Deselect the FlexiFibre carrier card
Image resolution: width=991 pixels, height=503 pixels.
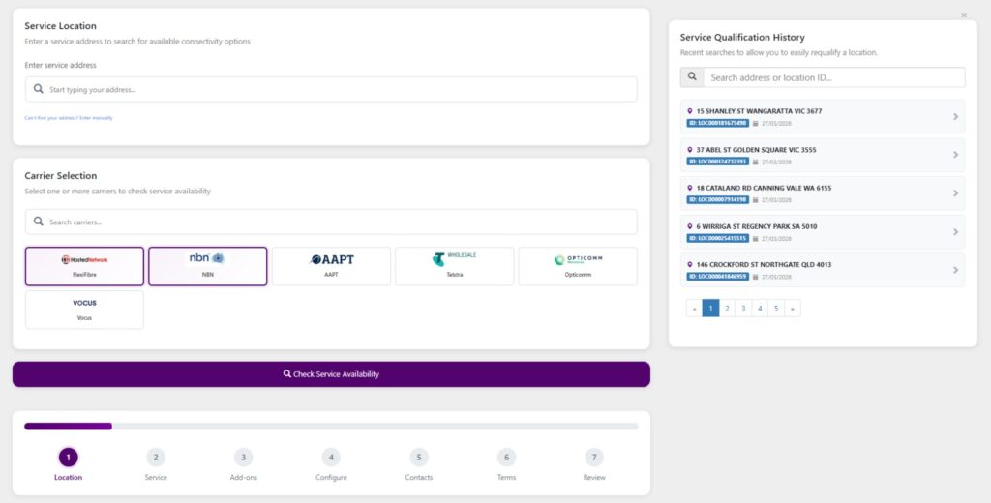84,266
